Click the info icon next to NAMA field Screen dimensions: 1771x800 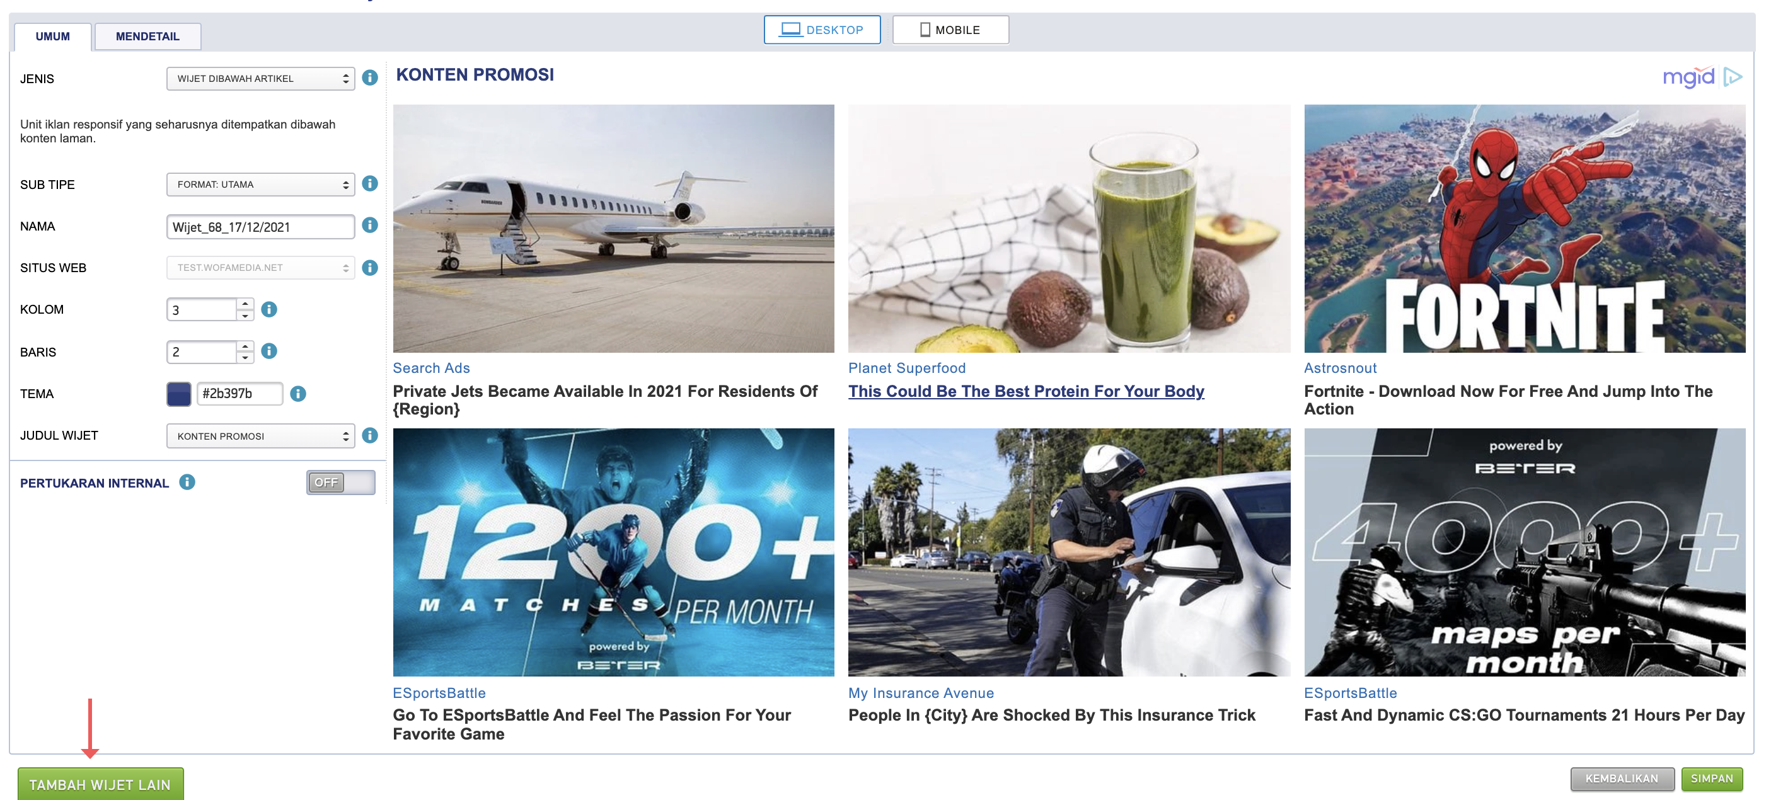(370, 225)
